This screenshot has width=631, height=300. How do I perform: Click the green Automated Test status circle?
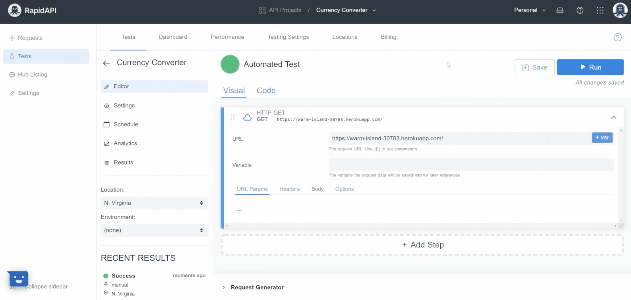point(230,64)
